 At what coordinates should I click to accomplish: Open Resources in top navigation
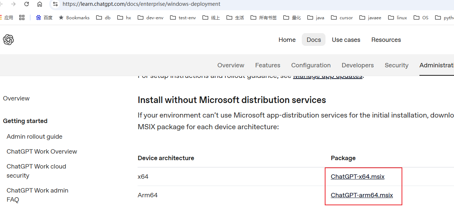[386, 40]
